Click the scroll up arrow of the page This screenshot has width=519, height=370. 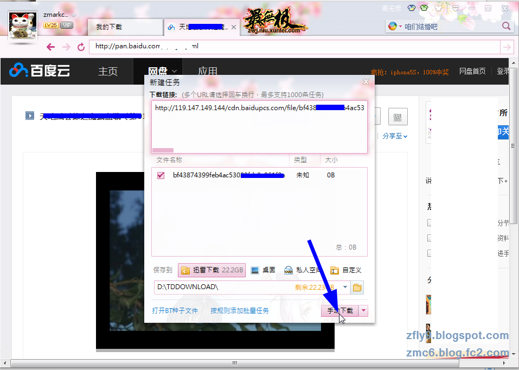[x=514, y=62]
